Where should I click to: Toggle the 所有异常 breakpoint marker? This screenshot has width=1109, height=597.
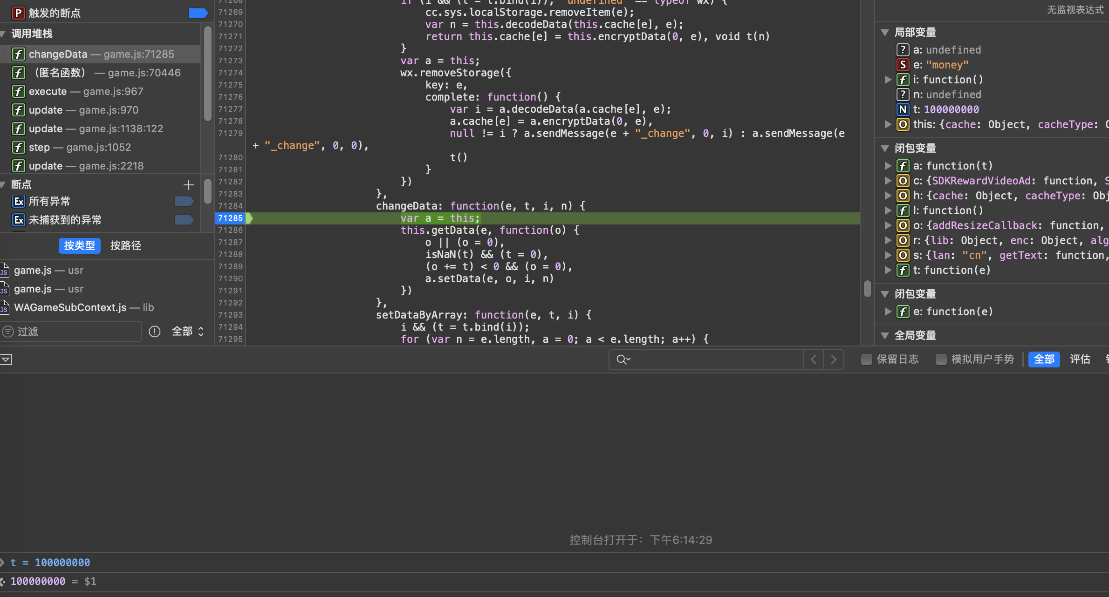(x=184, y=201)
